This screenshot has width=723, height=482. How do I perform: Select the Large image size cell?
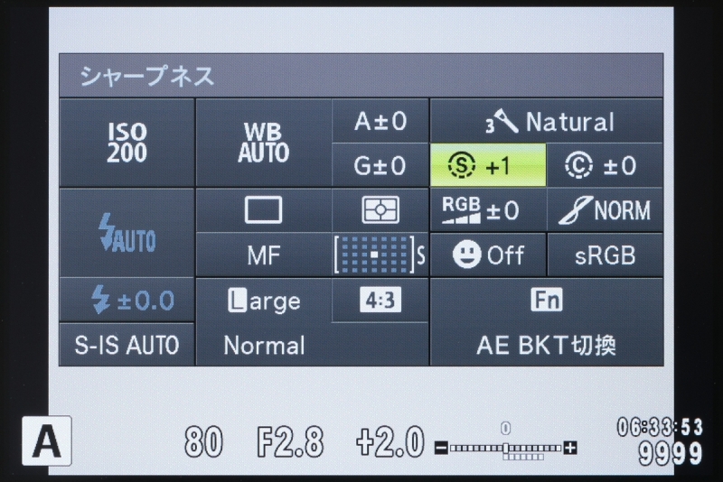coord(263,301)
